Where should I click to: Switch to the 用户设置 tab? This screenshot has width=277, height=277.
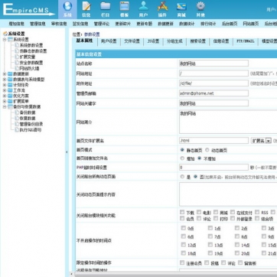coord(109,41)
